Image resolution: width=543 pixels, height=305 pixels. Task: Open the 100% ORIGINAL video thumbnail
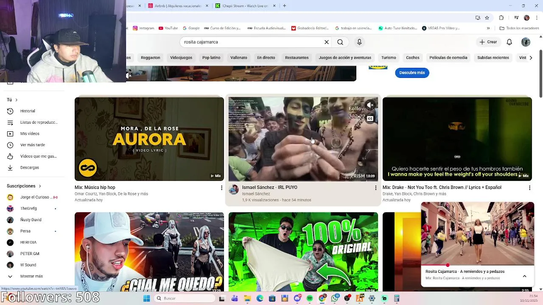(303, 252)
